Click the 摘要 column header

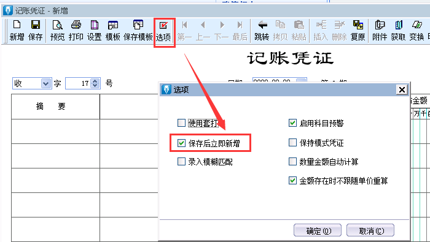click(55, 107)
